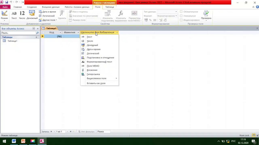
Task: Click Access icon in the taskbar
Action: [42, 141]
